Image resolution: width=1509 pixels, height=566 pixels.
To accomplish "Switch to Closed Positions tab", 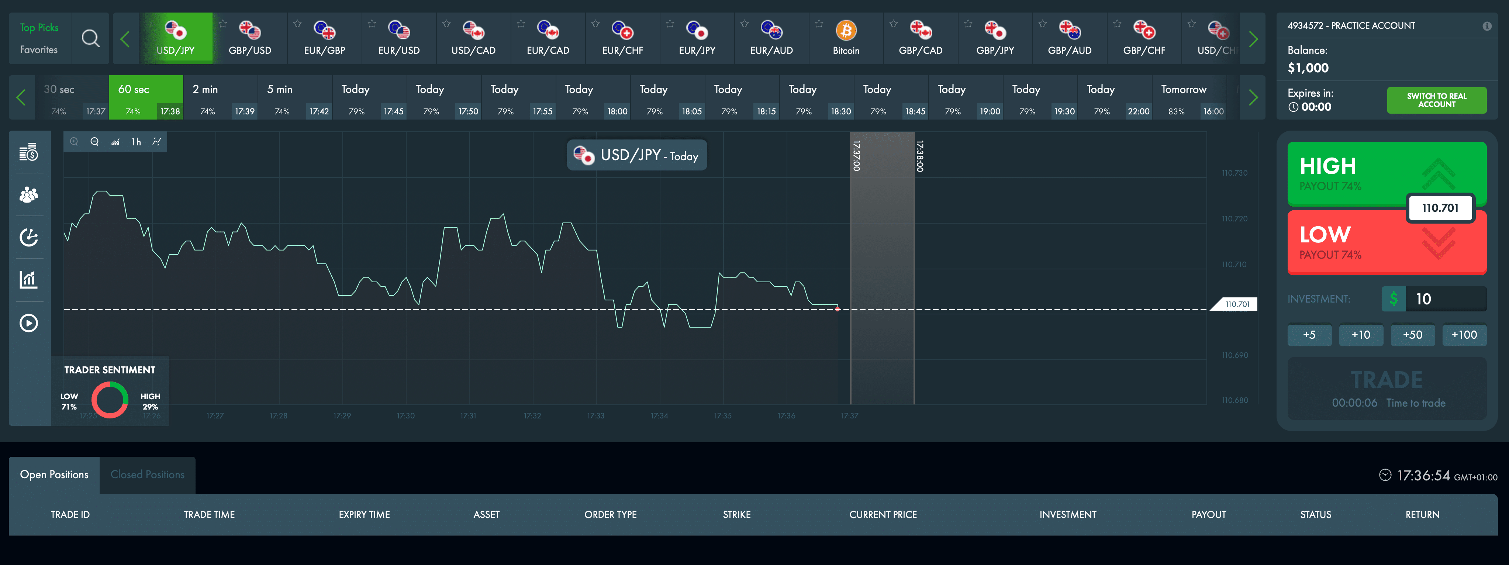I will pos(147,474).
